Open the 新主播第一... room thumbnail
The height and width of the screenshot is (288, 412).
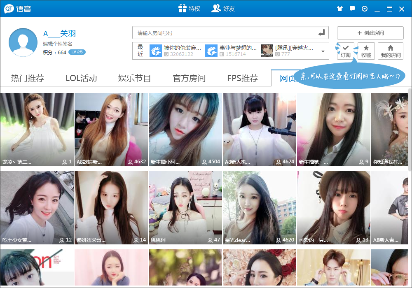click(334, 129)
